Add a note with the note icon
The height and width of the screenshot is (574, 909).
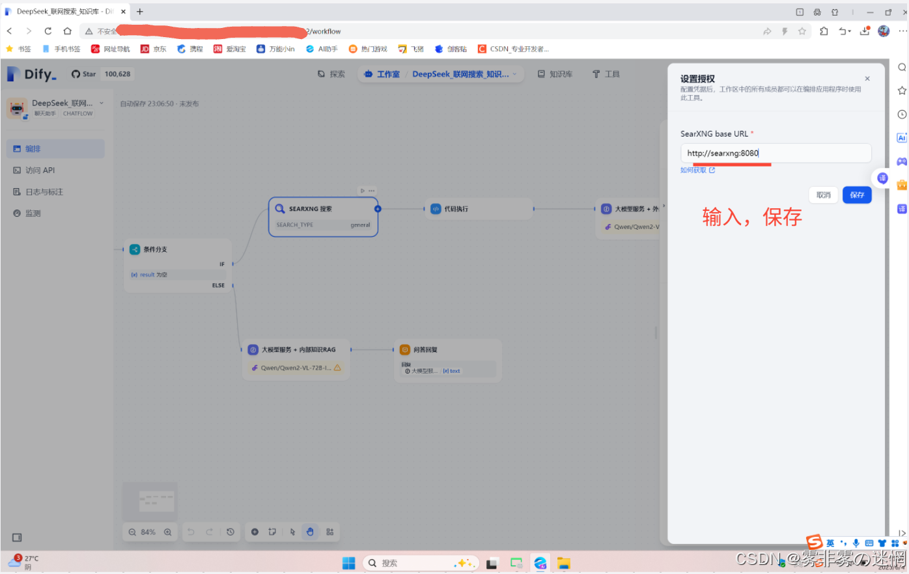click(272, 532)
